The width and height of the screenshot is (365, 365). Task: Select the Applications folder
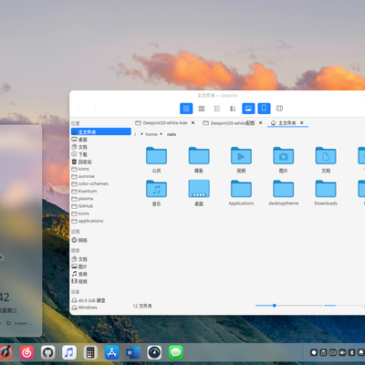coord(241,193)
